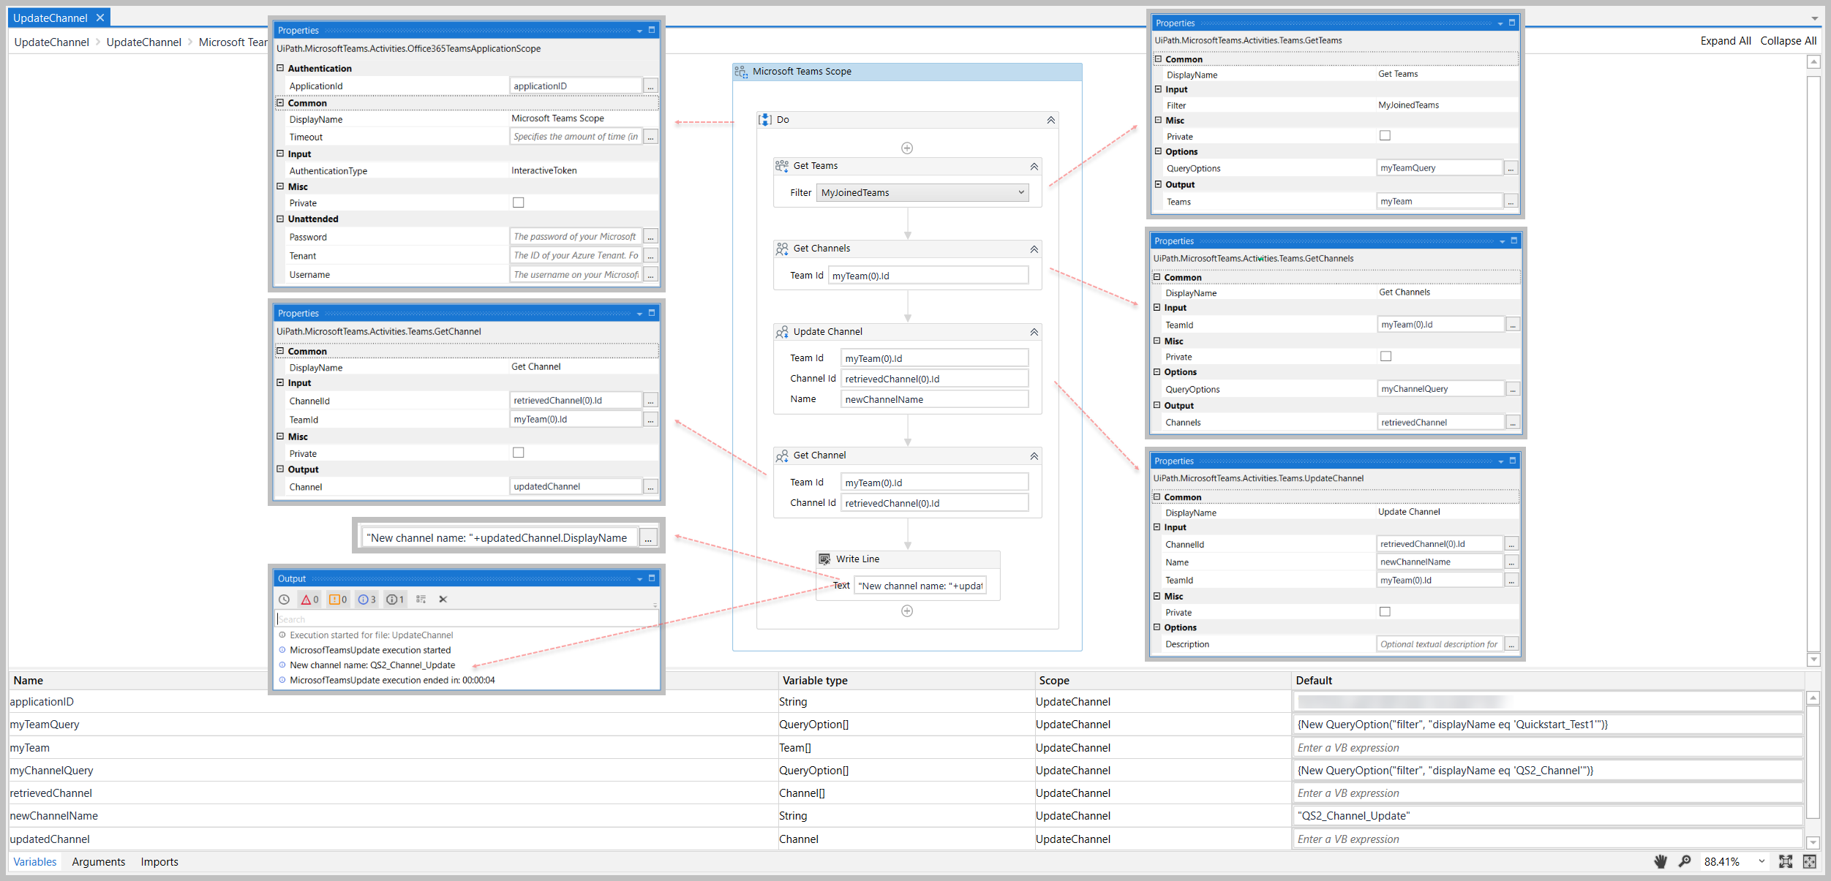Collapse the Get Channels activity
This screenshot has height=881, width=1831.
coord(1034,249)
